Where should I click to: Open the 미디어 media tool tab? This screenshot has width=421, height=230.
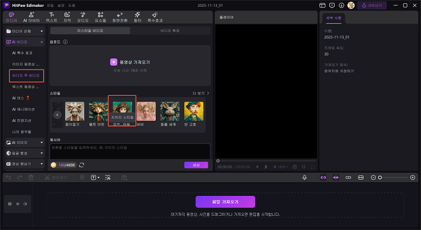pyautogui.click(x=11, y=17)
